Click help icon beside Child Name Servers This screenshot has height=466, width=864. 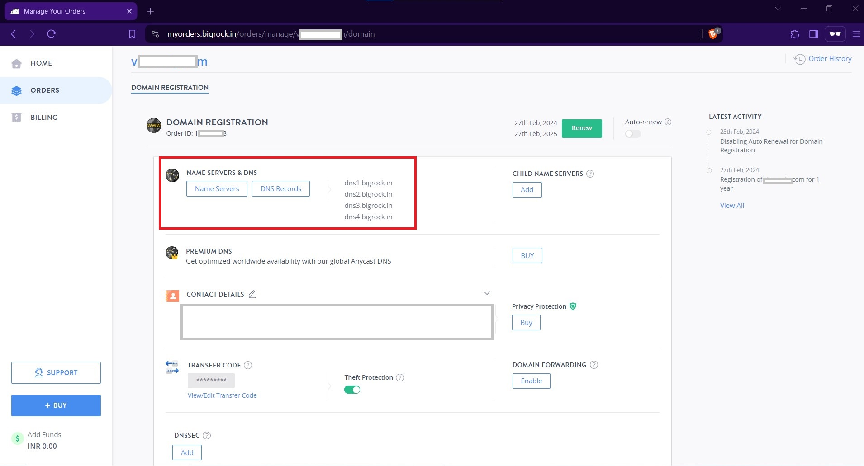pos(590,174)
